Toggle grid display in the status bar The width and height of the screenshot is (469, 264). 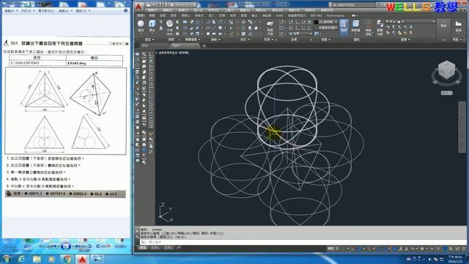click(x=338, y=249)
